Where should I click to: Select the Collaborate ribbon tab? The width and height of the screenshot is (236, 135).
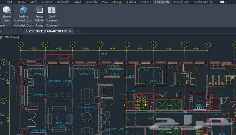162,2
